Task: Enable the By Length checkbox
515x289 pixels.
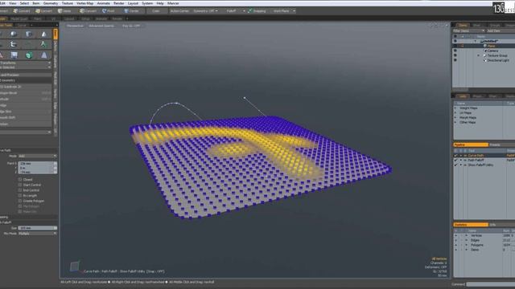Action: click(x=20, y=195)
